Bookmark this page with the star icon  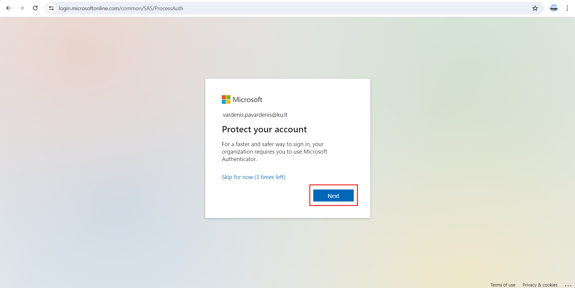point(535,8)
